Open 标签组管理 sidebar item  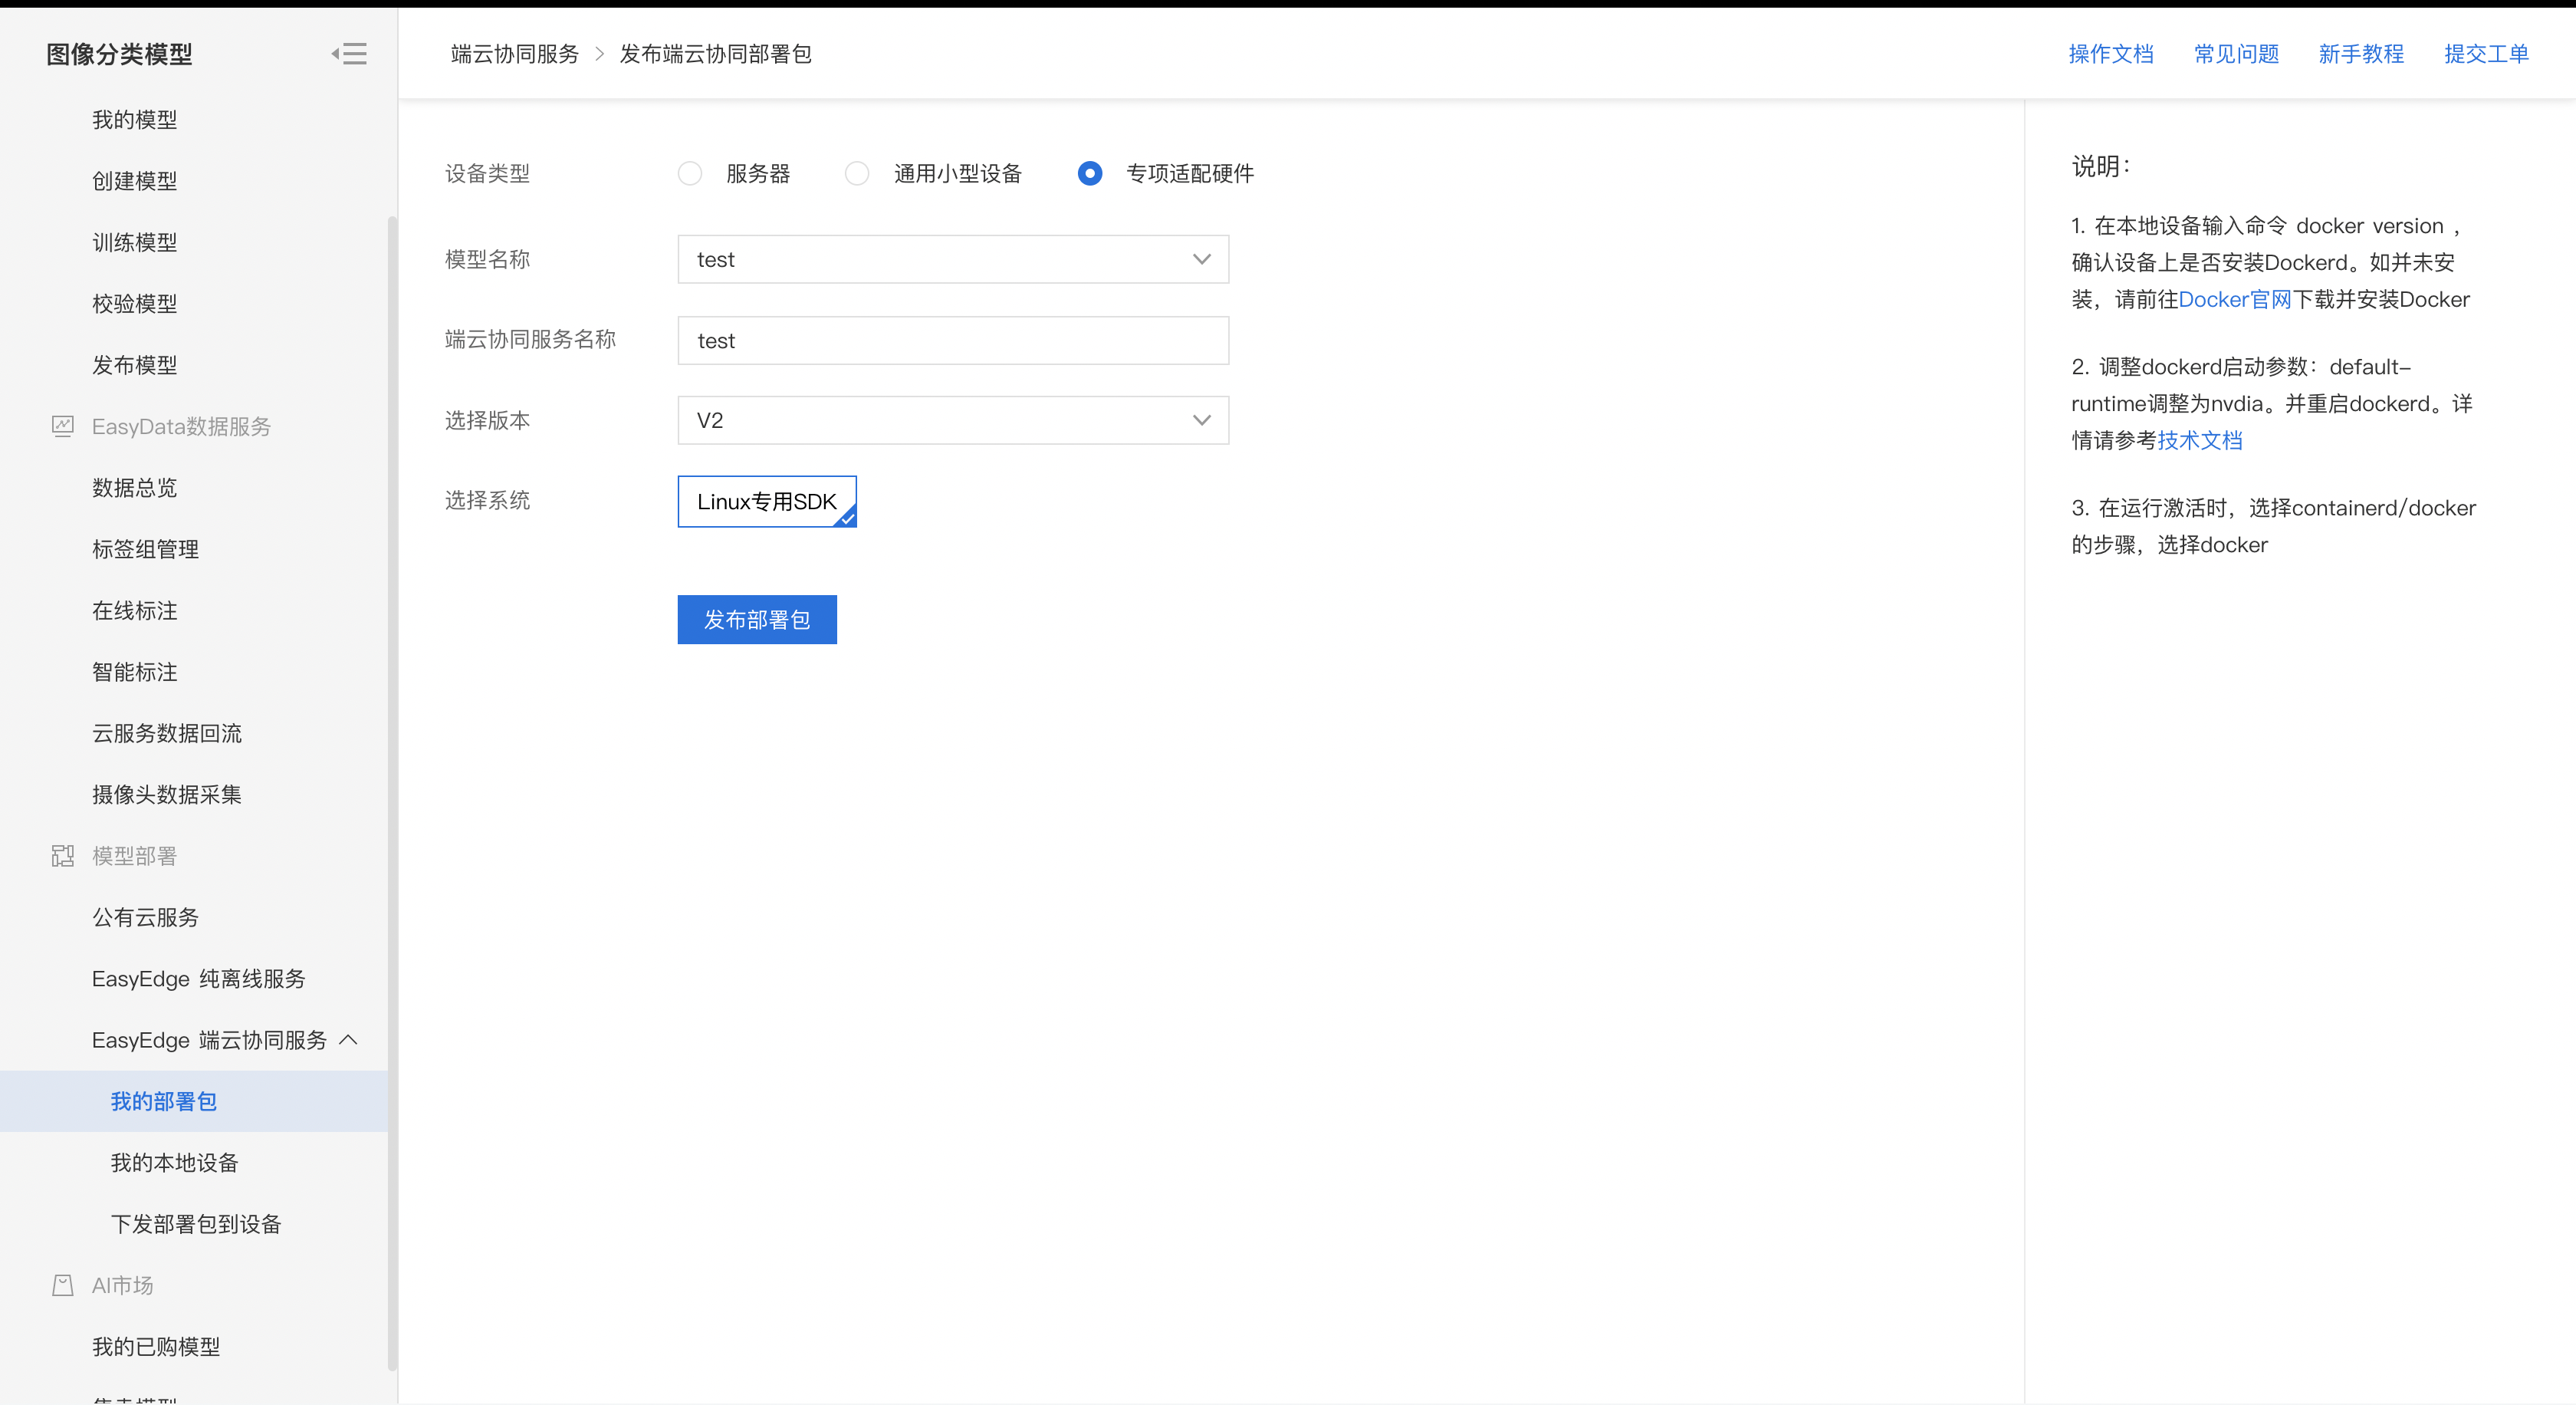[146, 549]
